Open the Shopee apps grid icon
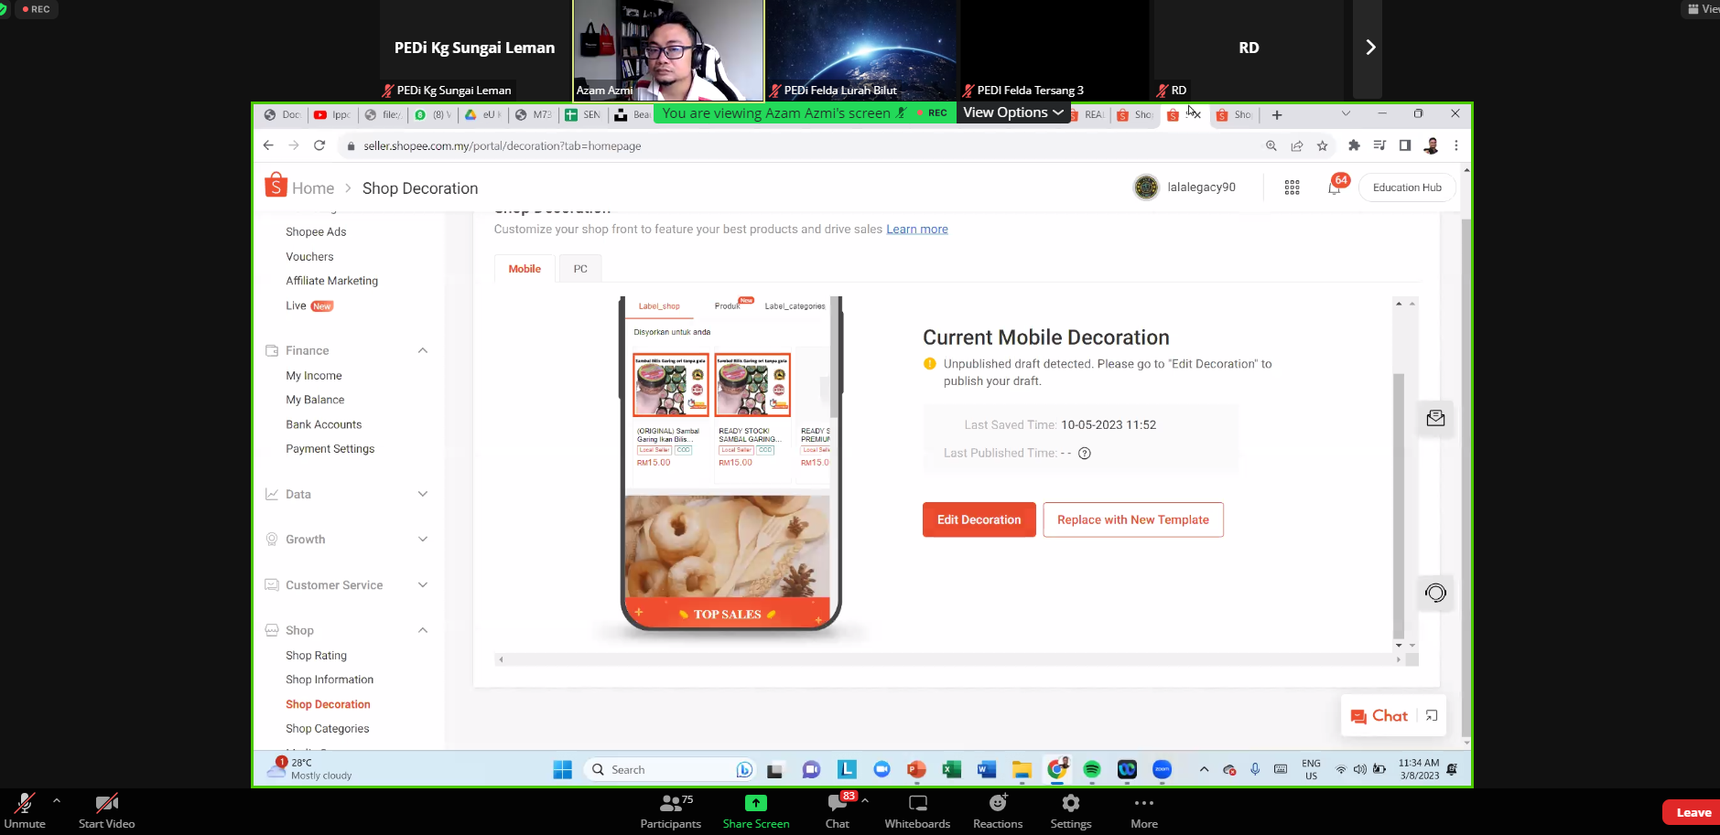 (1292, 187)
